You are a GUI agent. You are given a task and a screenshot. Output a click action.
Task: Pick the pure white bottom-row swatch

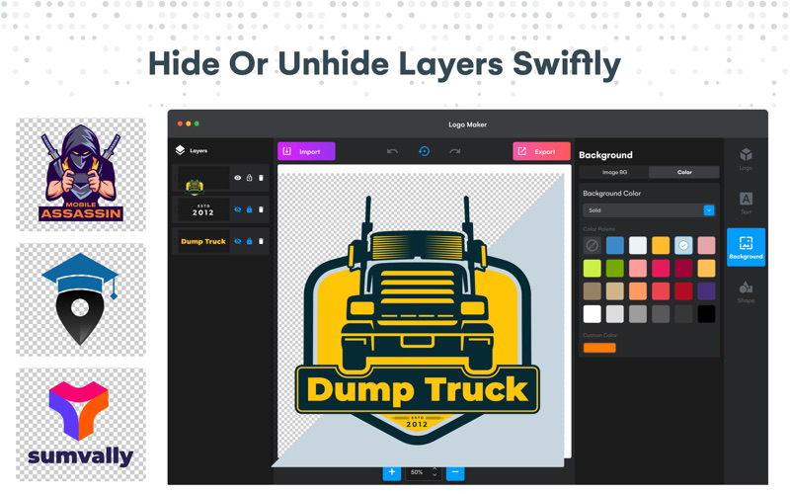click(x=592, y=314)
